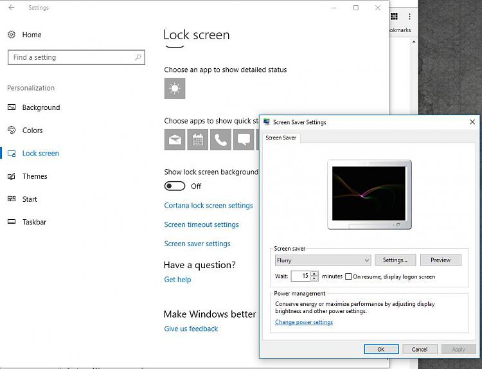
Task: Open Themes in Personalization menu
Action: [35, 176]
